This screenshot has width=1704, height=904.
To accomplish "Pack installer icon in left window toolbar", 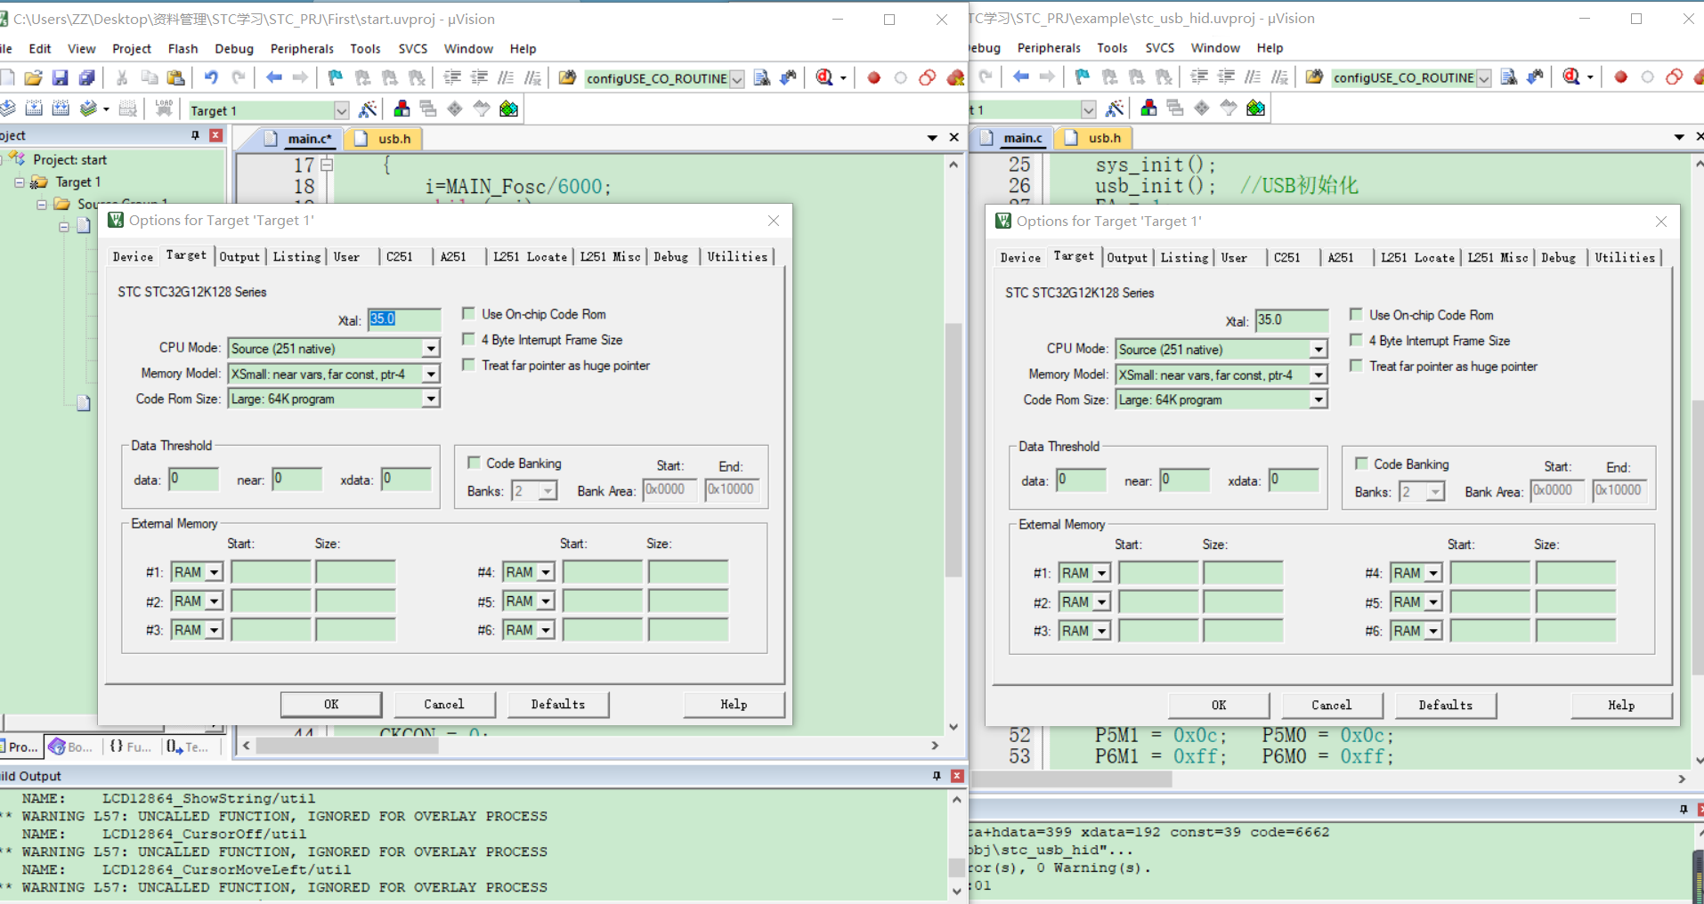I will 508,109.
